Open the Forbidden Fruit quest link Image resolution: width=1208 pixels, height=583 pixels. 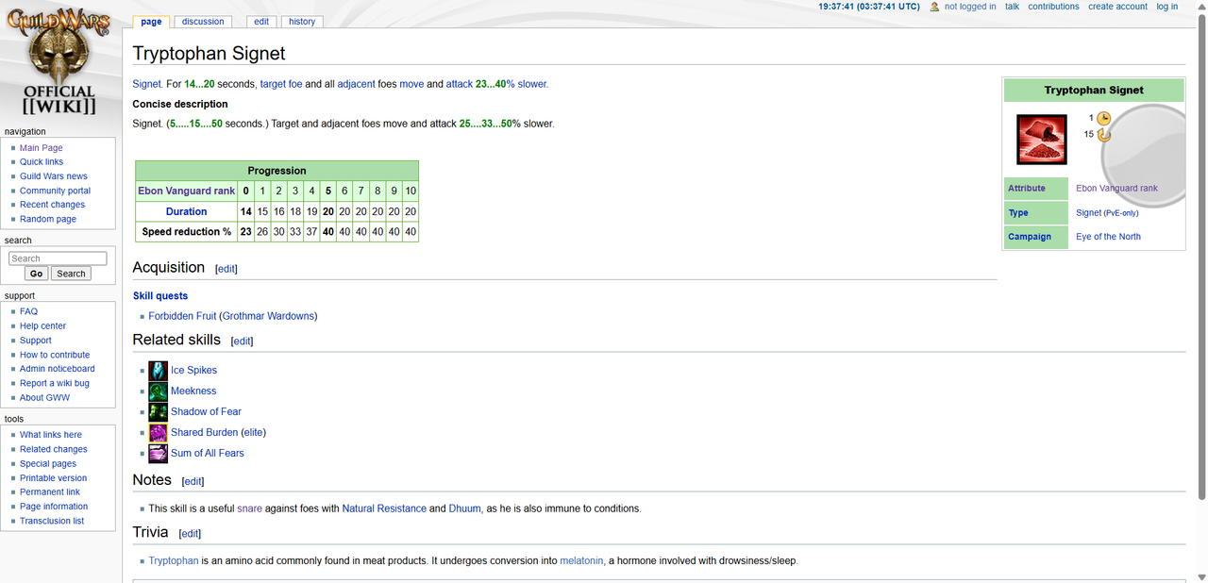click(182, 316)
